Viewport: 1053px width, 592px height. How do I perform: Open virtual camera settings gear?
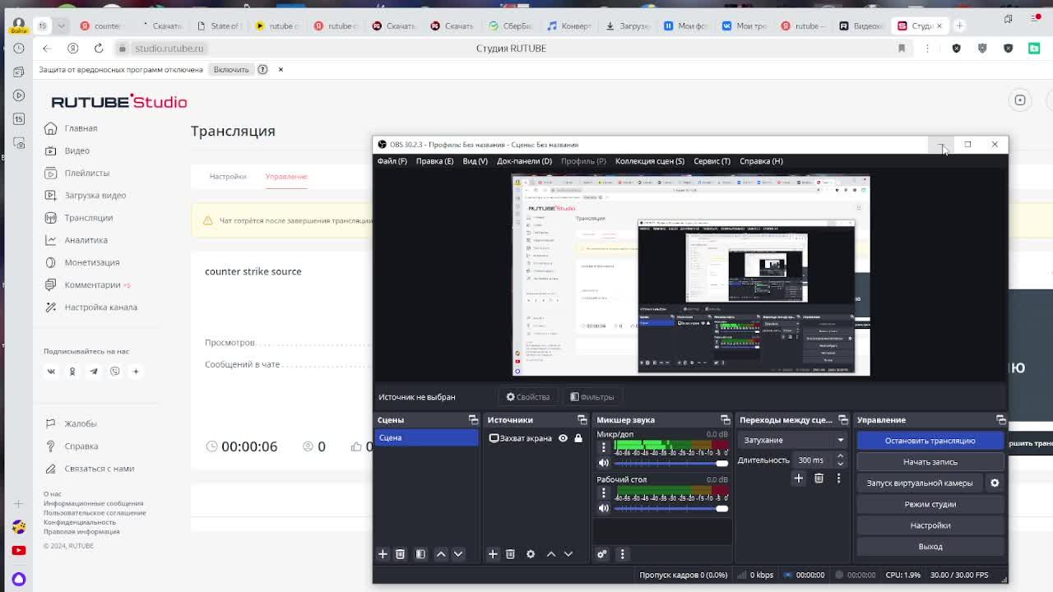click(995, 483)
